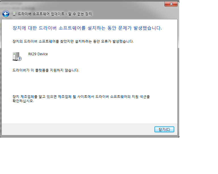Click the 닫기(C) close button
The width and height of the screenshot is (218, 174).
(x=164, y=129)
